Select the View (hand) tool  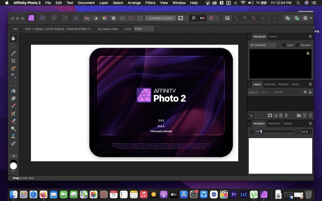(x=13, y=38)
